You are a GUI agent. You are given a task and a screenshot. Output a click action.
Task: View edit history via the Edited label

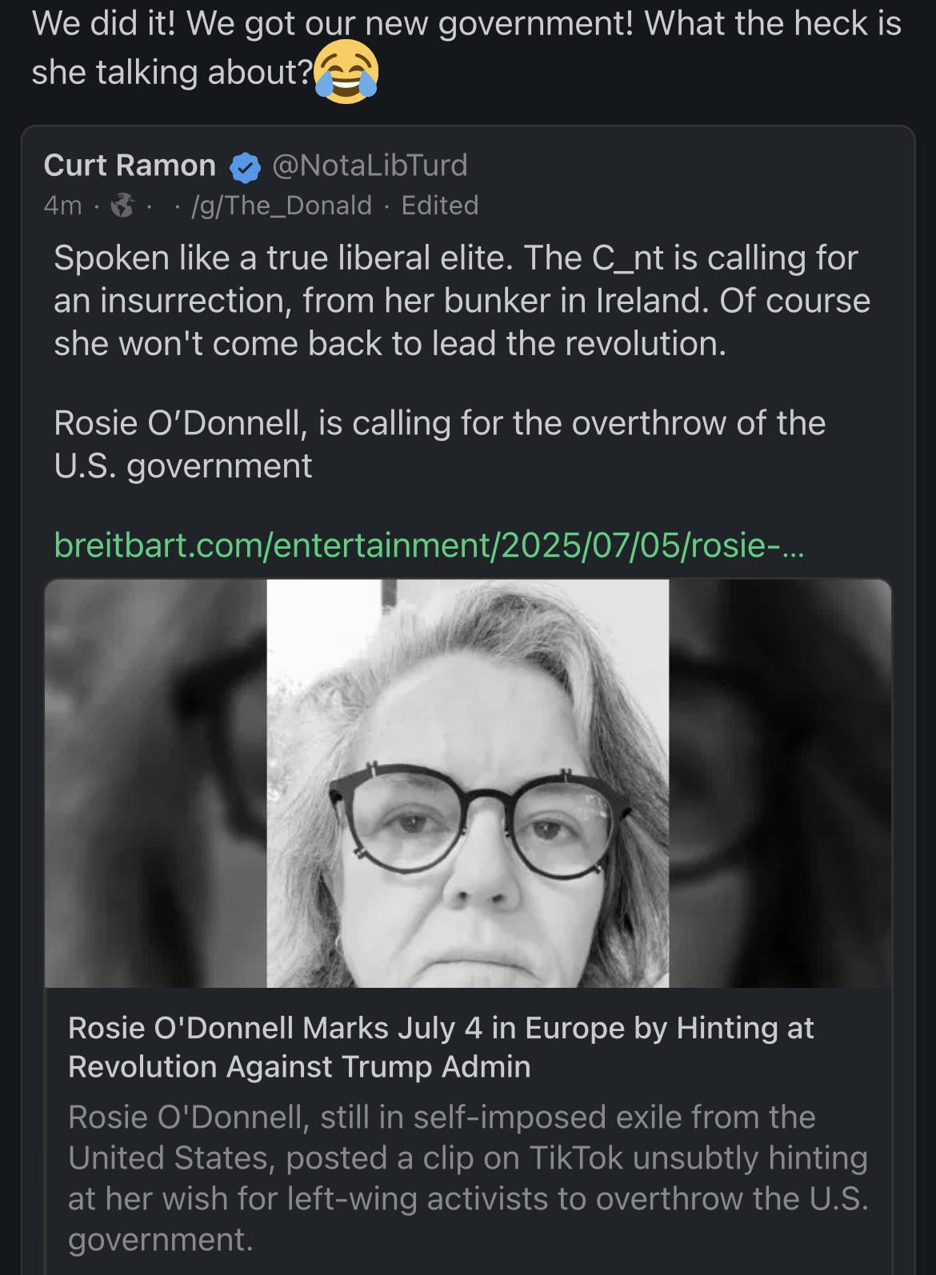(440, 206)
